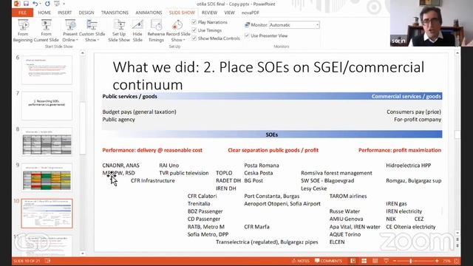The image size is (473, 266).
Task: Click 'Romsilva forest management' text
Action: click(336, 173)
